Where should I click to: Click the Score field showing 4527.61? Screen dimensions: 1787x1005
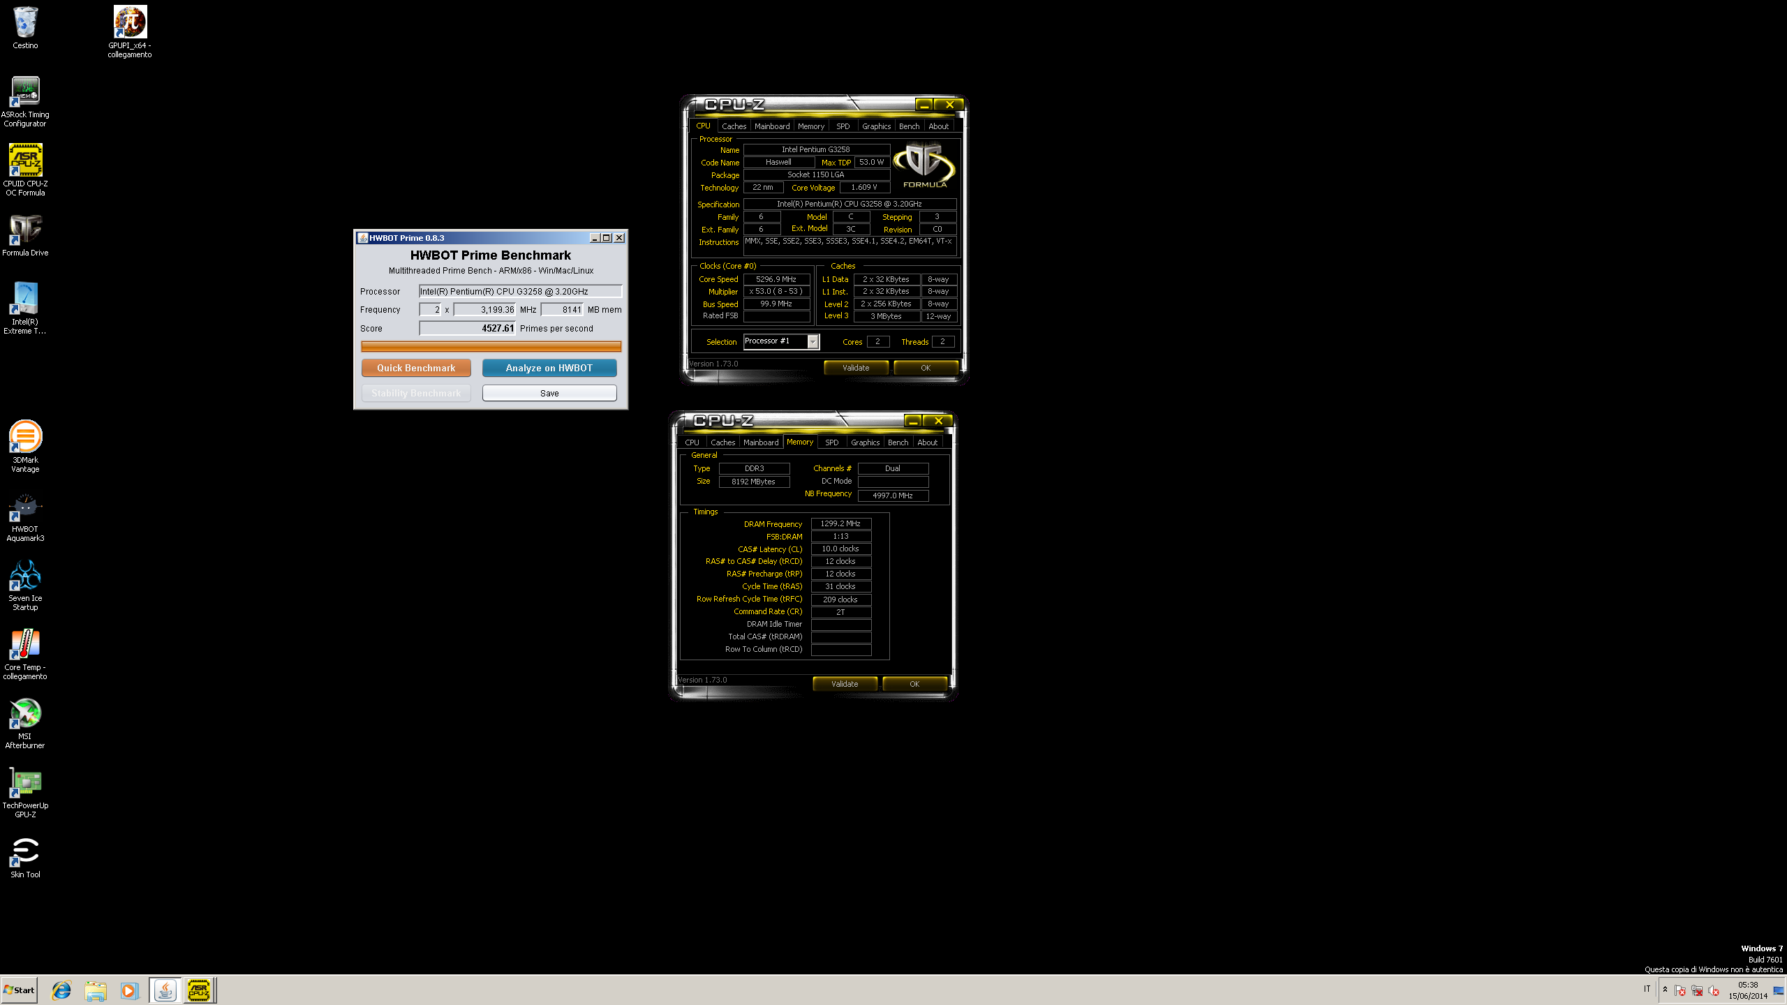click(467, 328)
